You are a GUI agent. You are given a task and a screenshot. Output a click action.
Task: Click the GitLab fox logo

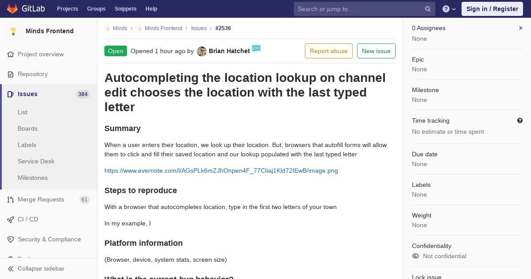[x=12, y=9]
